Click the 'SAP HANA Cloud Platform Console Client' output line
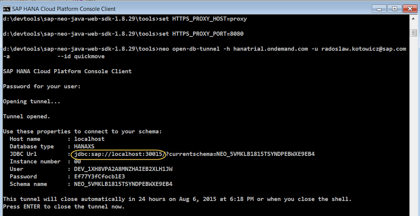Screen dimensions: 420x216 pos(67,71)
